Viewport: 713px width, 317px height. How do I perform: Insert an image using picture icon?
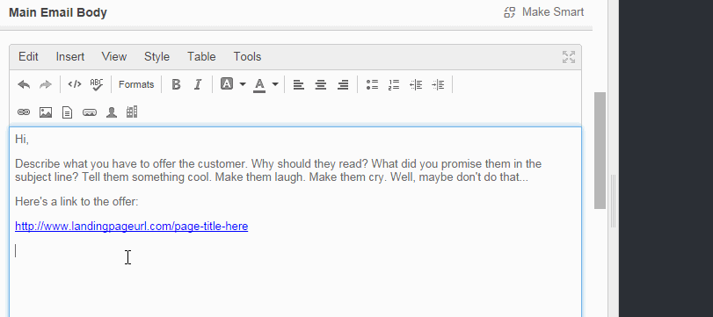coord(46,112)
